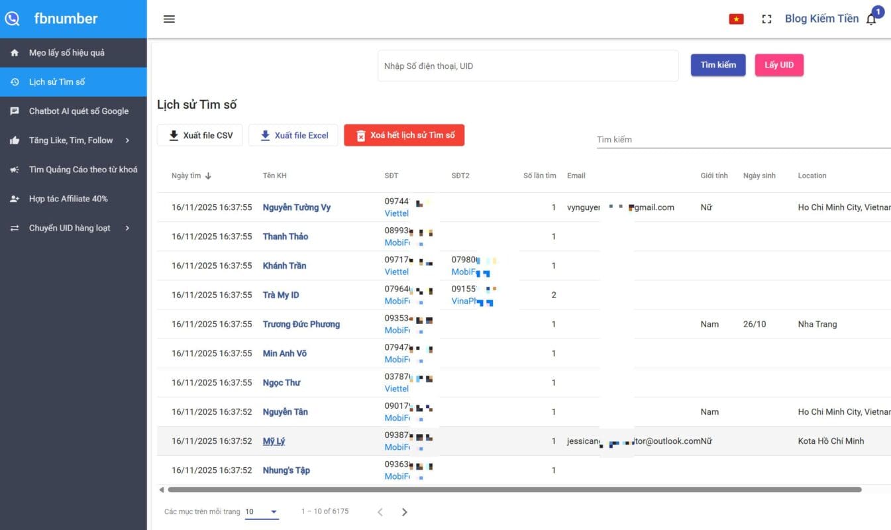Viewport: 891px width, 530px height.
Task: Click the Location column header
Action: point(812,176)
